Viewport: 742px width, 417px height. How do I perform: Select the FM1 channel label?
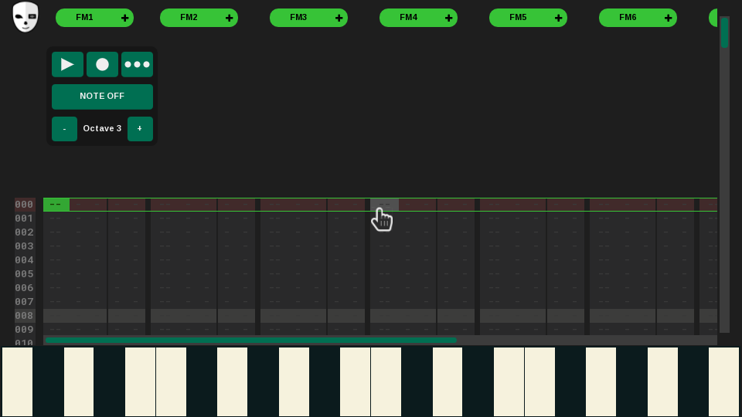[x=84, y=18]
